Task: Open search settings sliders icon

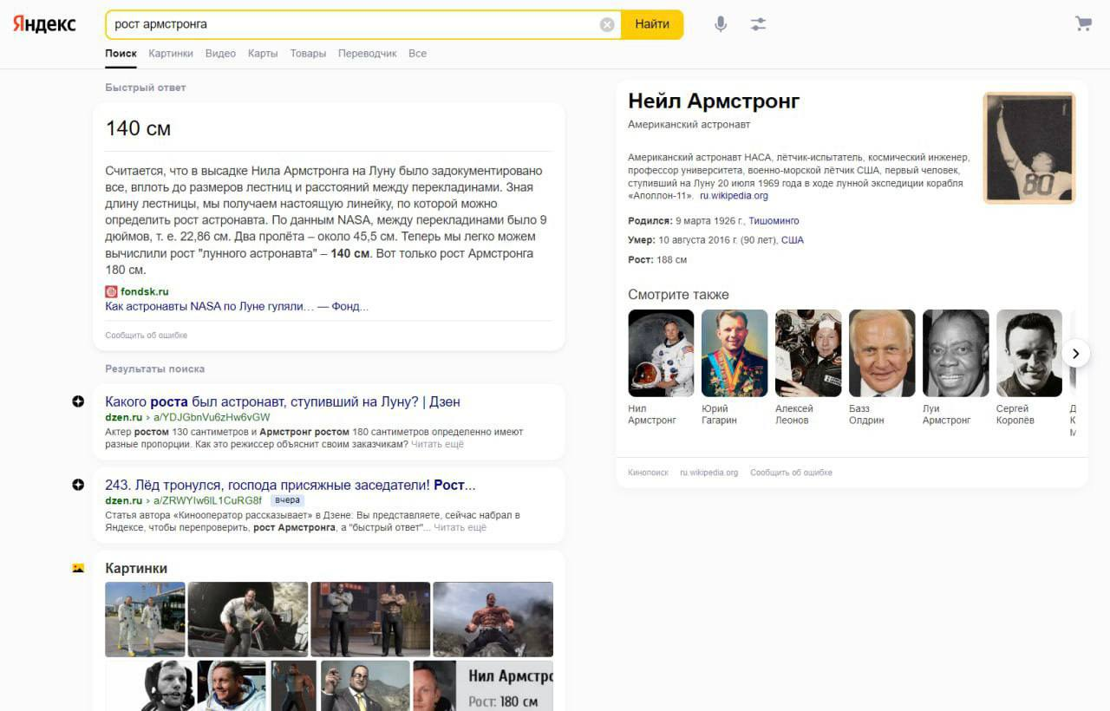Action: 759,24
